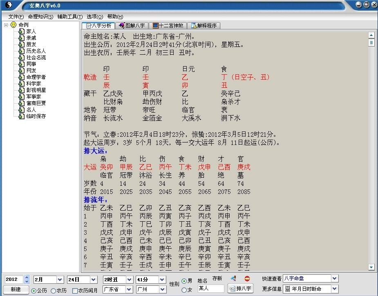Select the 男 gender radio button
Image resolution: width=378 pixels, height=296 pixels.
[x=184, y=281]
